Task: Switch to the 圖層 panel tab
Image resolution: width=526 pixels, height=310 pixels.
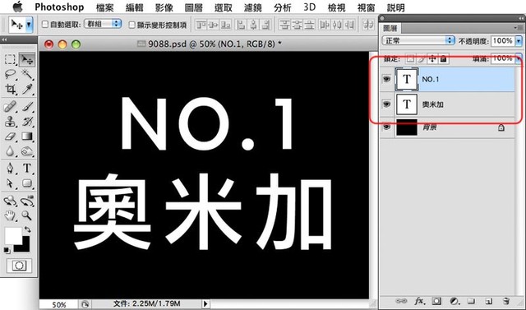Action: coord(391,28)
